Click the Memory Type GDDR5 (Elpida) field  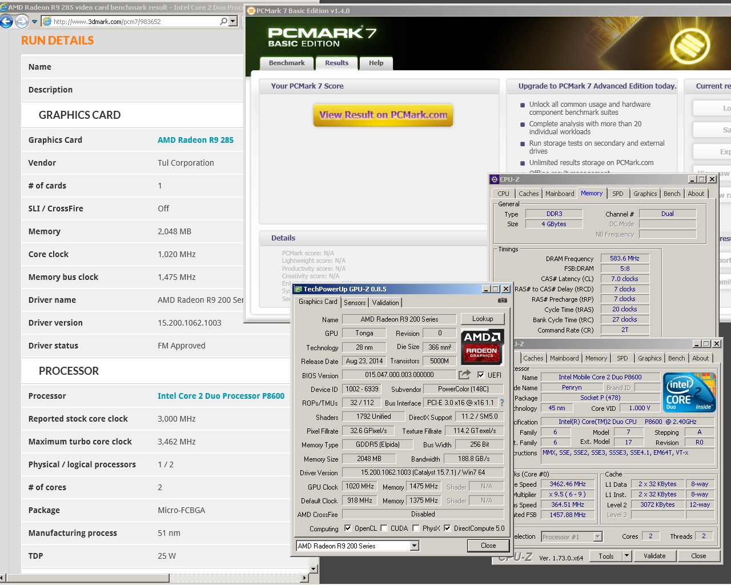coord(378,444)
